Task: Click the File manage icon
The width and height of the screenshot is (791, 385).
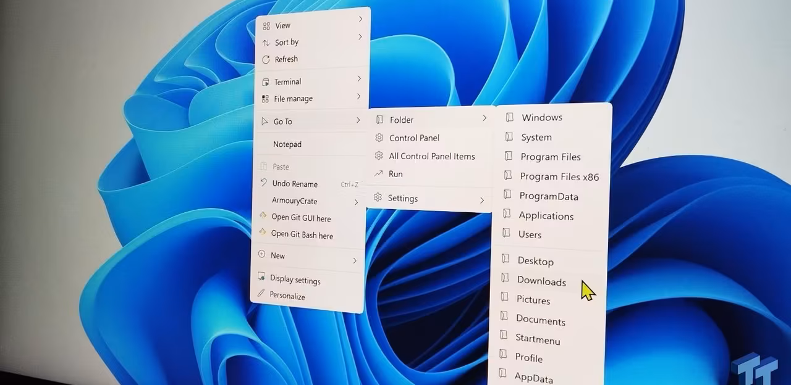Action: tap(265, 99)
